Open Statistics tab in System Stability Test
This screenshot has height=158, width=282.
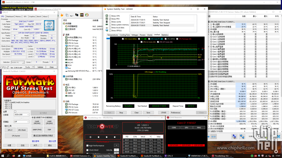tap(165, 35)
